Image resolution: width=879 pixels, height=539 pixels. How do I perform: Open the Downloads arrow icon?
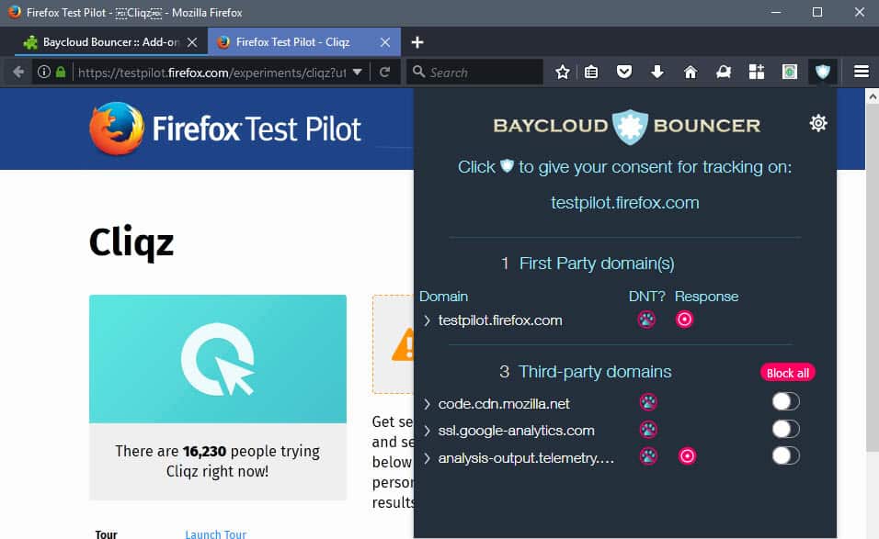(x=657, y=73)
